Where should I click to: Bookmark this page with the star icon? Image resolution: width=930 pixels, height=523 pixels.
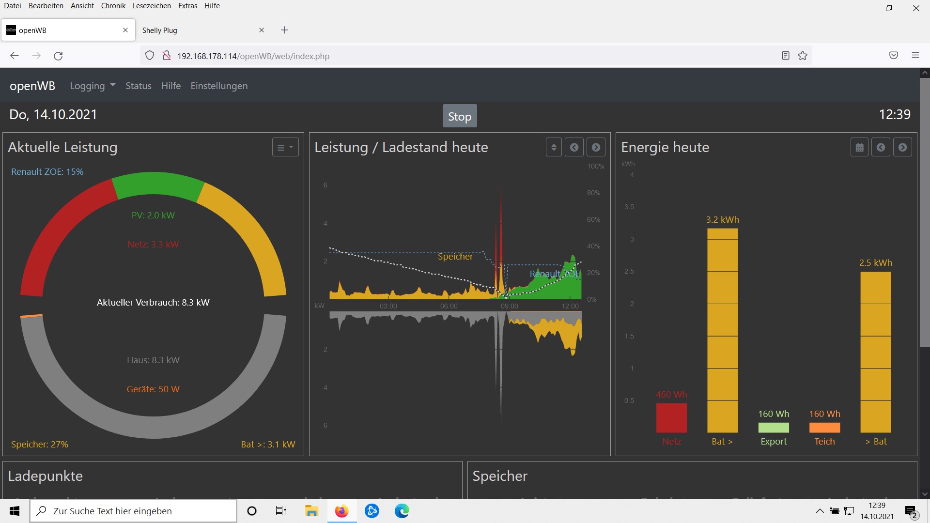(803, 56)
